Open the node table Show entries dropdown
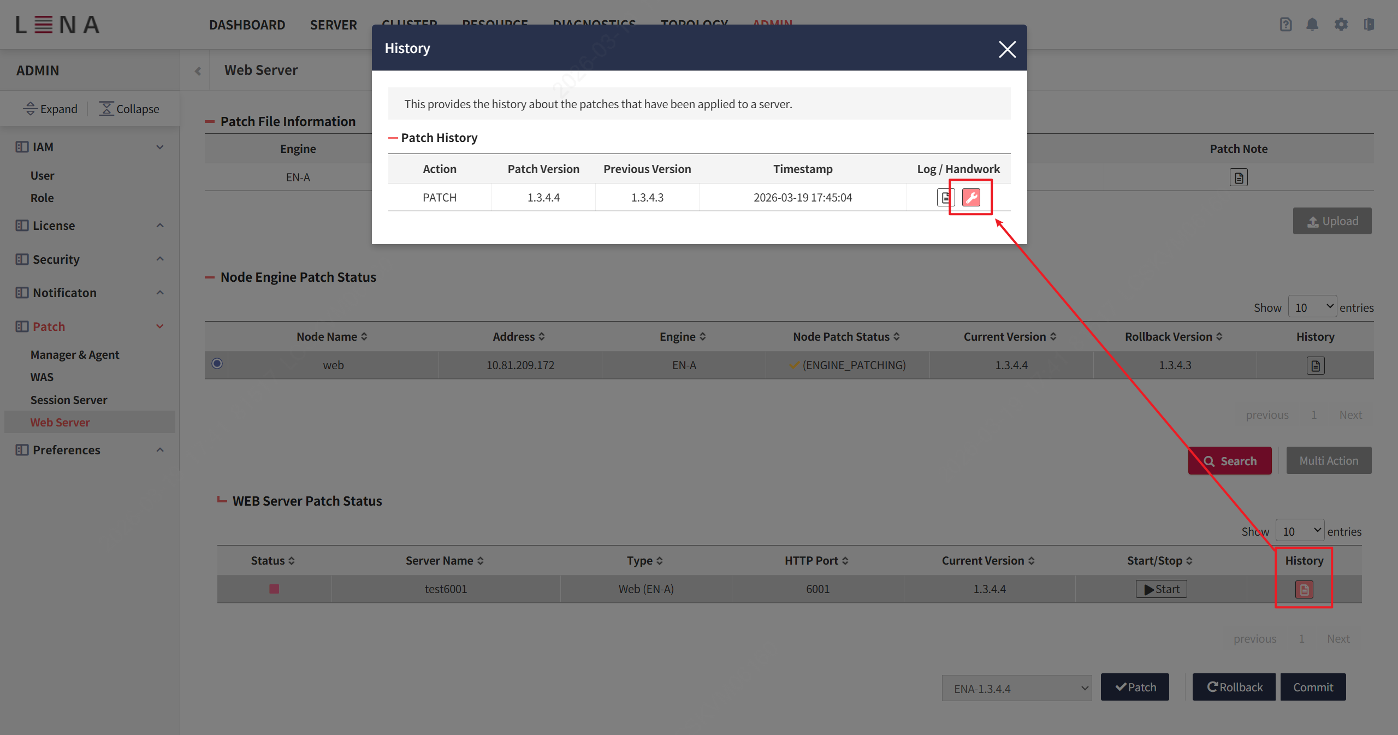Screen dimensions: 1398x735 pos(1312,307)
